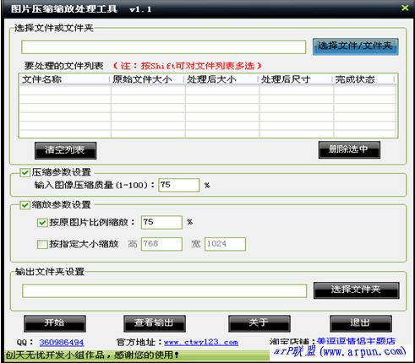Open the official site www.ctwy123.com link
Viewport: 415px width, 363px height.
[201, 342]
